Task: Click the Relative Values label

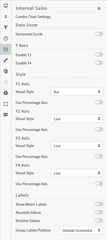Action: click(x=28, y=221)
